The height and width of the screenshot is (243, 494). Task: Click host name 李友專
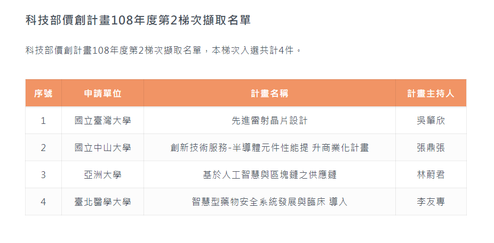(x=431, y=202)
